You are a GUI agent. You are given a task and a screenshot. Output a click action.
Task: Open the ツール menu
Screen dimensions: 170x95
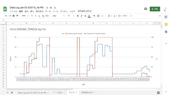56,11
